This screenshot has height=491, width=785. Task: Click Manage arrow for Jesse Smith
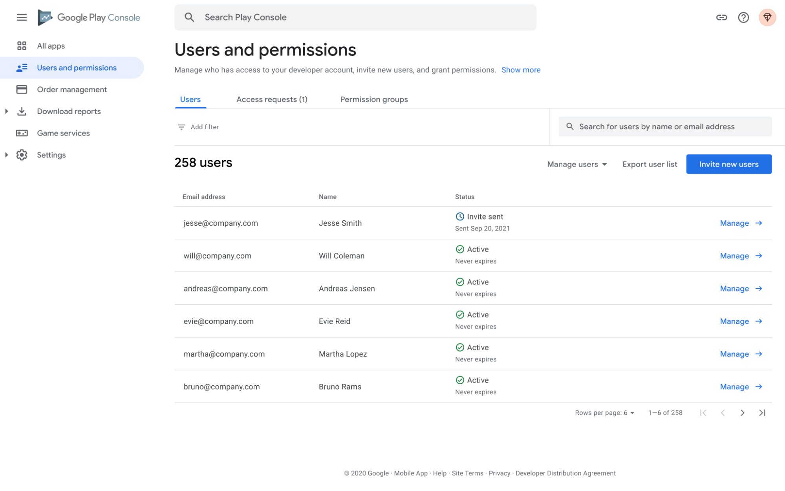[x=759, y=223]
